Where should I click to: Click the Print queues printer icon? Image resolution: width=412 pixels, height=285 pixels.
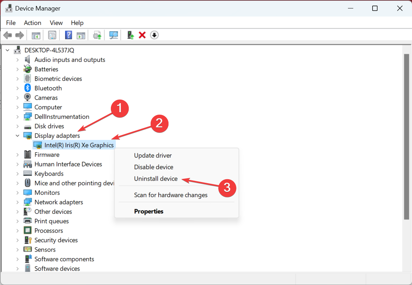click(x=27, y=221)
